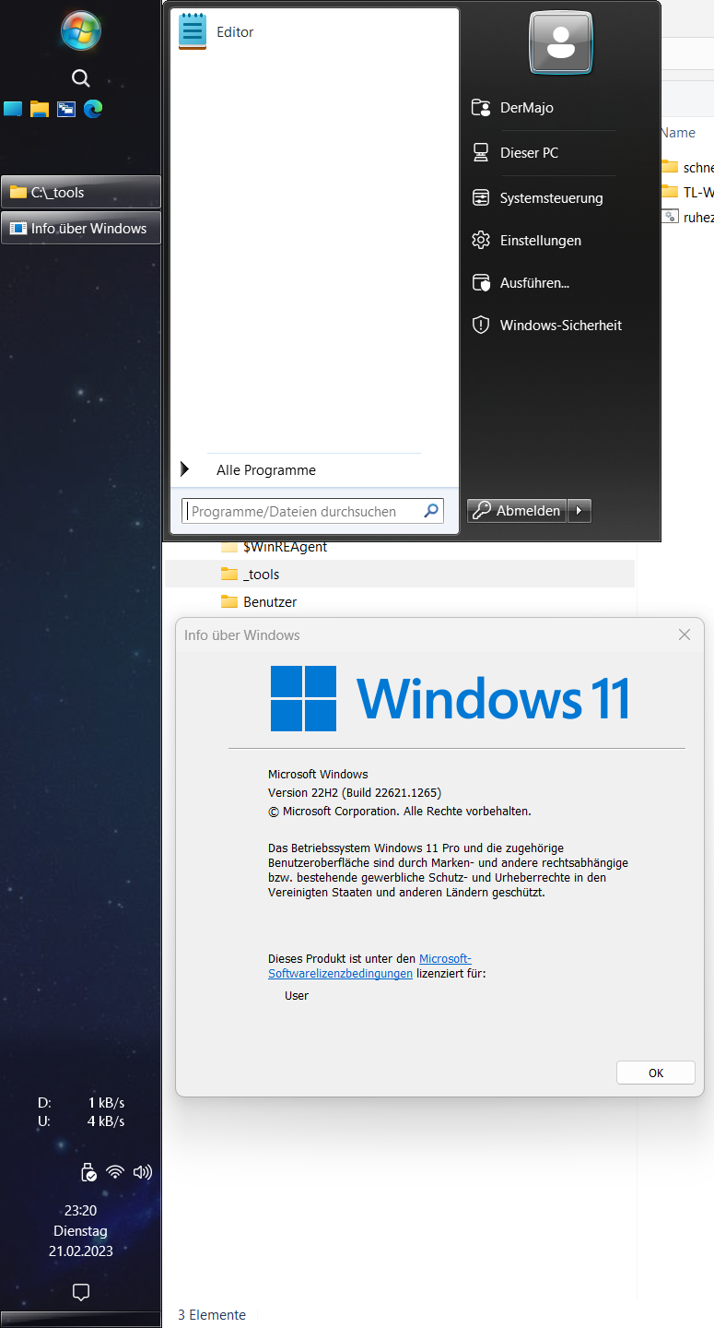The width and height of the screenshot is (714, 1328).
Task: Focus the Programme/Dateien durchsuchen search field
Action: [312, 511]
